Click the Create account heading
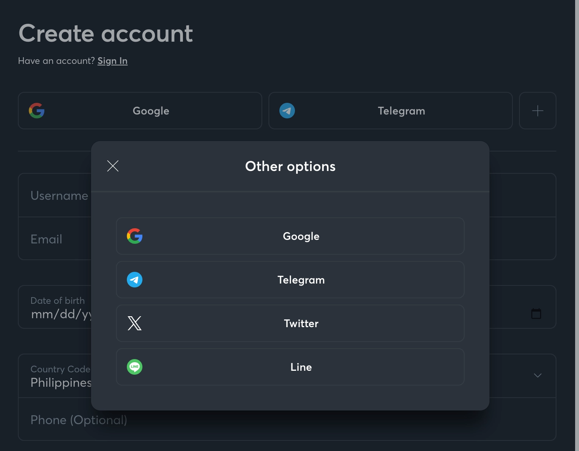This screenshot has width=579, height=451. tap(106, 33)
